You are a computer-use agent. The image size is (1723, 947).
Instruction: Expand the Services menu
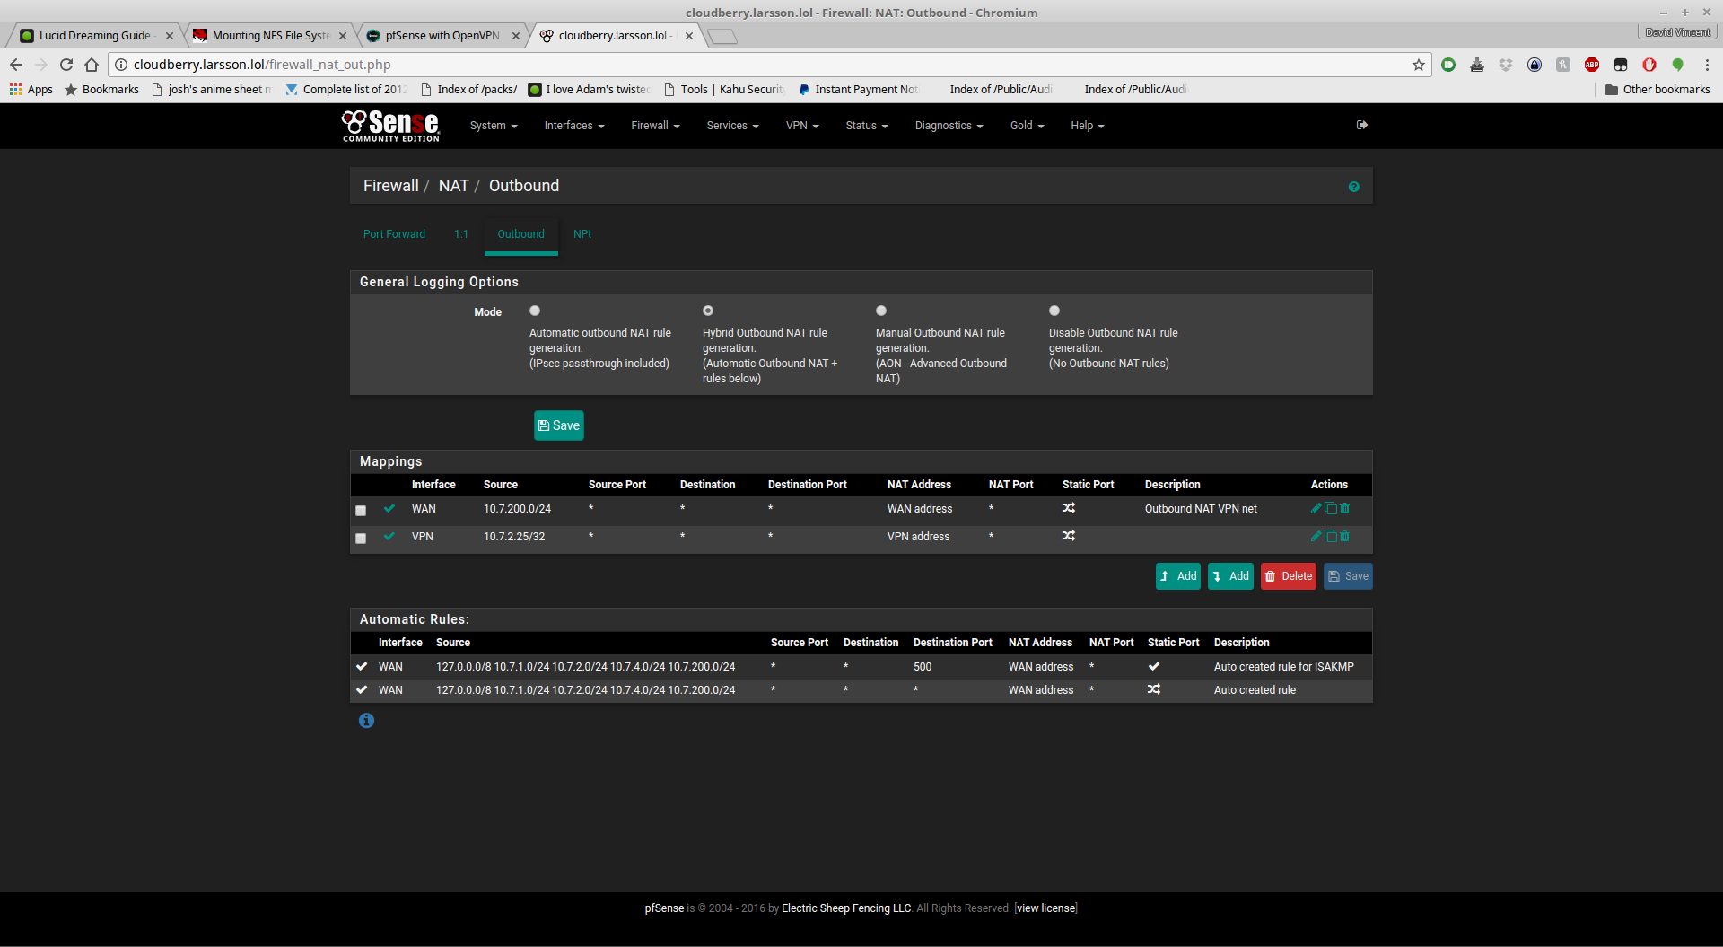pos(732,126)
